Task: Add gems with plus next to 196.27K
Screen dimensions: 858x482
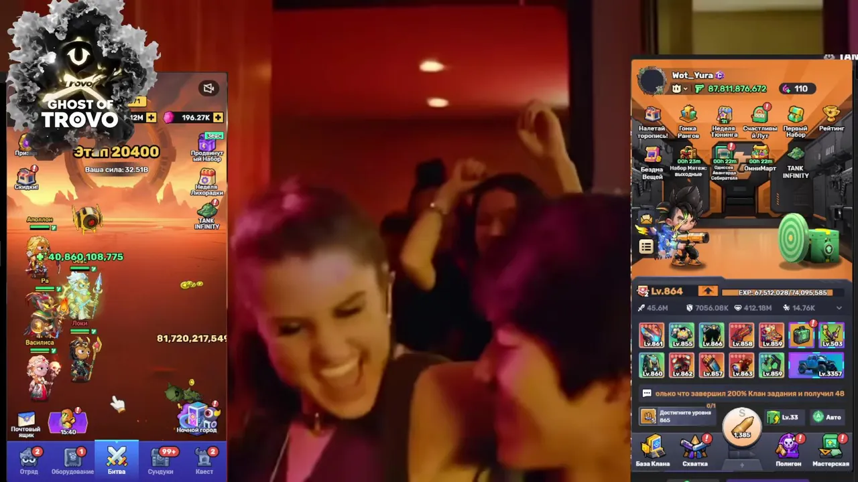Action: 218,117
